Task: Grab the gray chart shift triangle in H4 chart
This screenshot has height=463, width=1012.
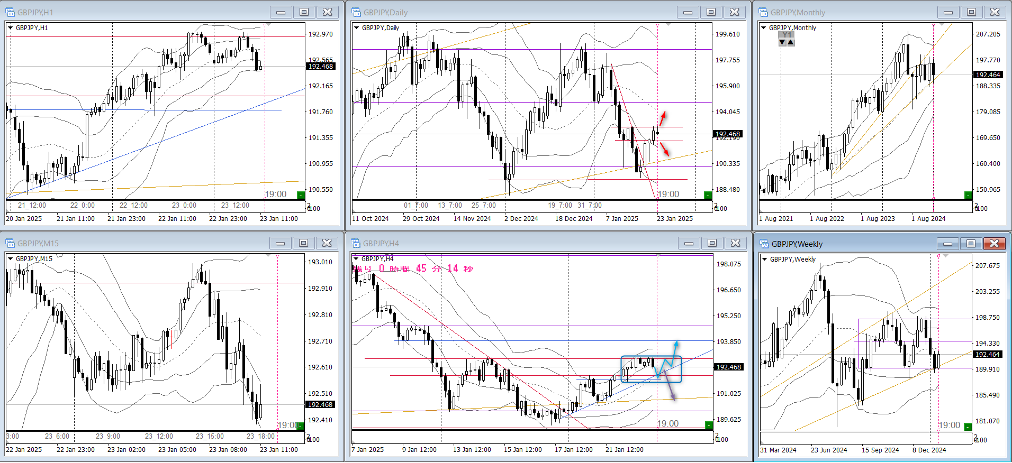Action: [658, 255]
